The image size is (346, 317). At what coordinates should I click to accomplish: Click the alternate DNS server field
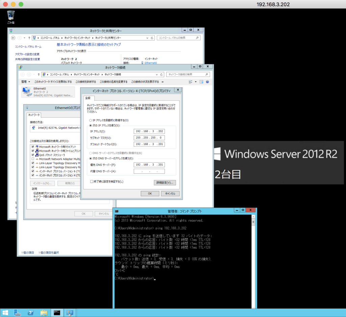149,171
